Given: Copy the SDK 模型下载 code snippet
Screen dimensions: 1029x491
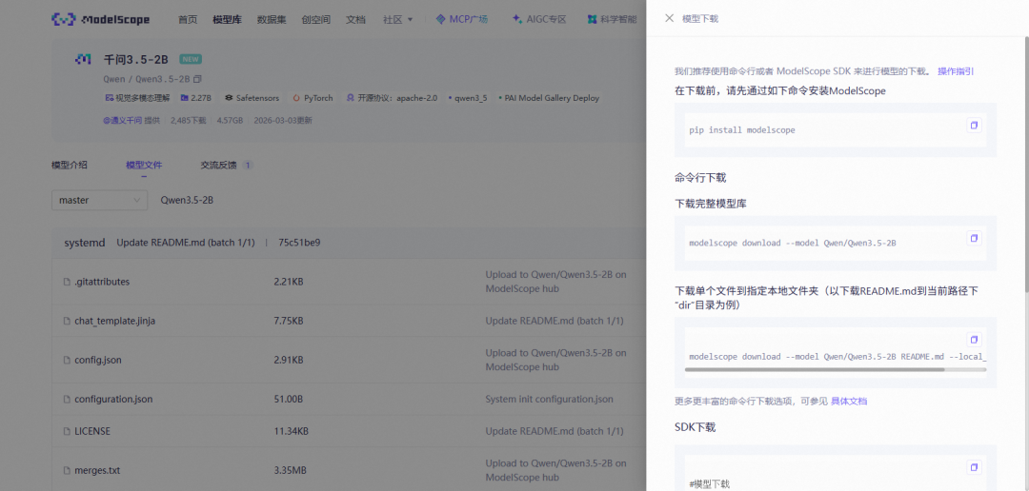Looking at the screenshot, I should click(974, 467).
